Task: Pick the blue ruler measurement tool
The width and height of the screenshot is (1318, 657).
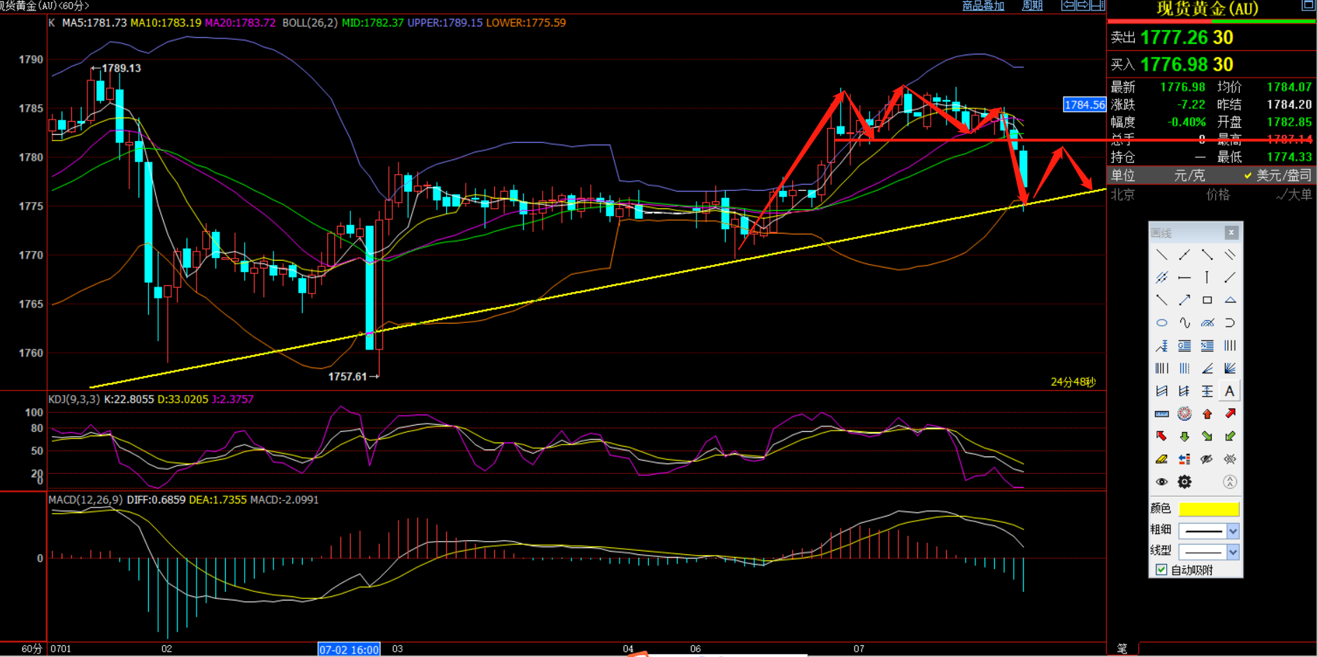Action: [x=1161, y=414]
